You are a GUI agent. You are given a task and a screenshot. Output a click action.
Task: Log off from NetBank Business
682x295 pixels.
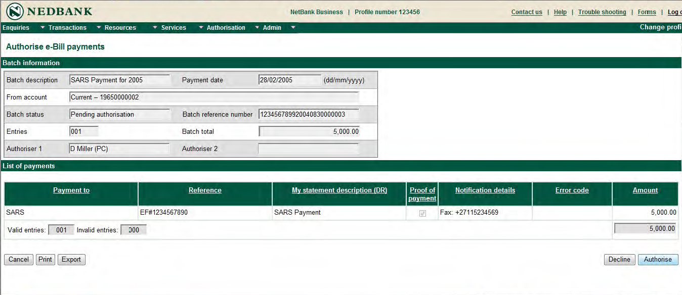(675, 12)
